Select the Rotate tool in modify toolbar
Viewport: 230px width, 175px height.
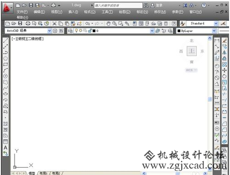click(x=225, y=76)
